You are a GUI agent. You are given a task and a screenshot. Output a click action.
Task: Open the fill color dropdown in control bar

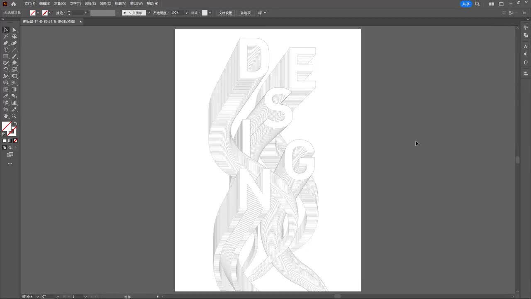click(38, 13)
